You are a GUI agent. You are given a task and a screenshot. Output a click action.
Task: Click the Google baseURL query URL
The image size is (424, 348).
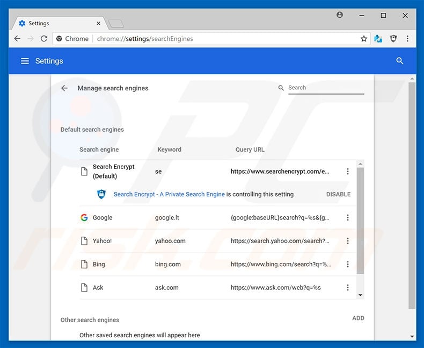pyautogui.click(x=280, y=218)
